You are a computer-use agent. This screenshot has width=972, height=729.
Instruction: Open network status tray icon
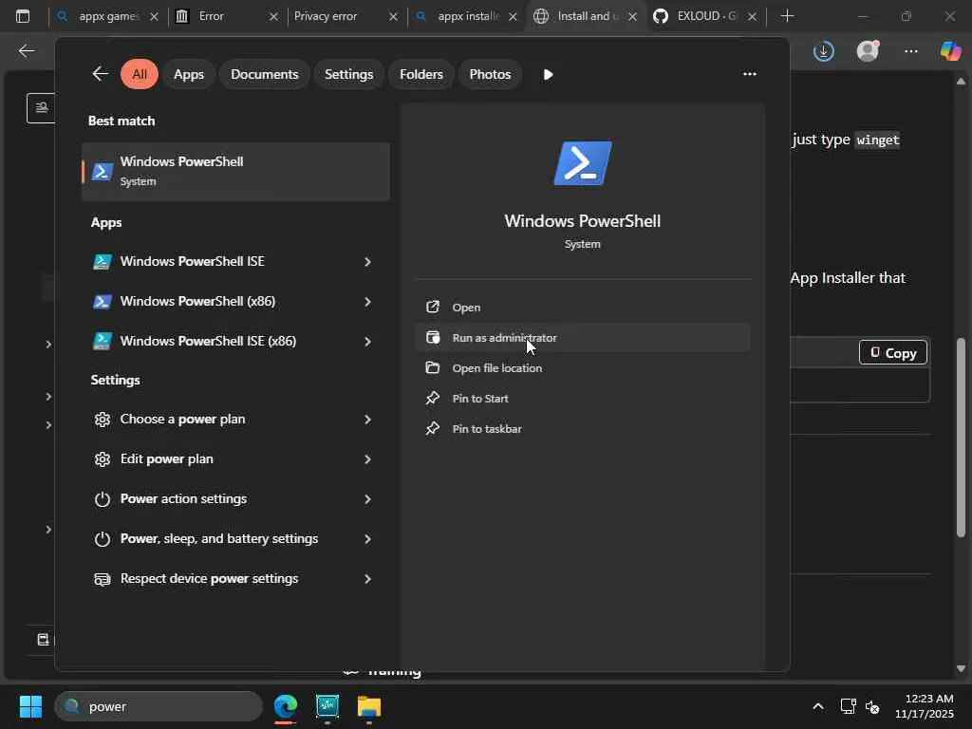click(x=848, y=706)
